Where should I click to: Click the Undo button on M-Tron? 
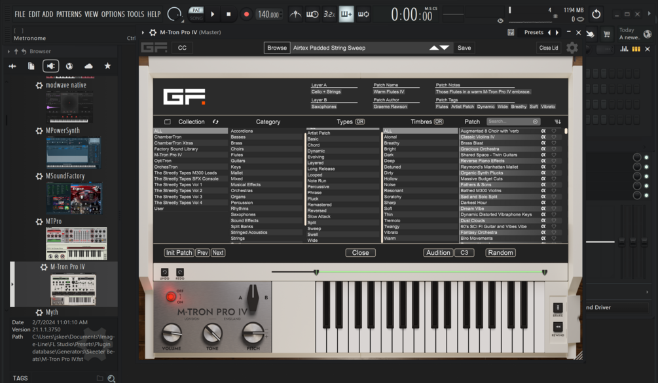(164, 273)
